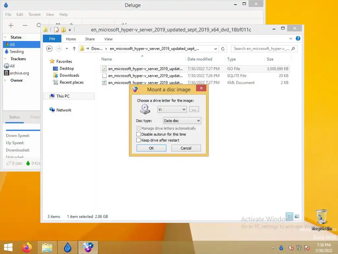The image size is (338, 254).
Task: Switch to Details view icon in Explorer status bar
Action: [289, 216]
